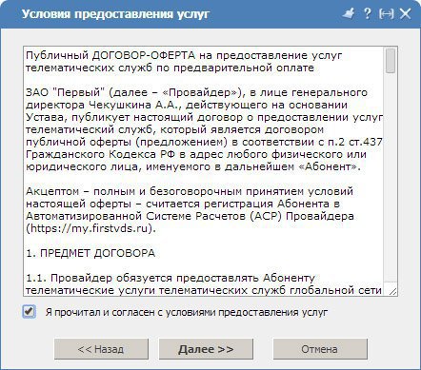Screen dimensions: 421x370
Task: Go back with the << Назад button
Action: [x=101, y=349]
